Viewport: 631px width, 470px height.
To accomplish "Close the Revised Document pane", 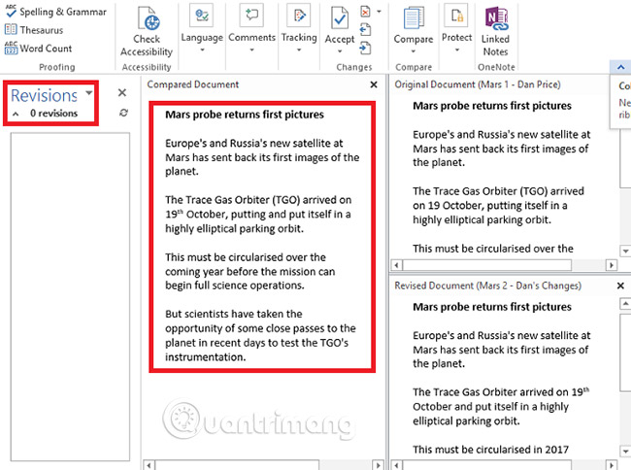I will pyautogui.click(x=620, y=285).
